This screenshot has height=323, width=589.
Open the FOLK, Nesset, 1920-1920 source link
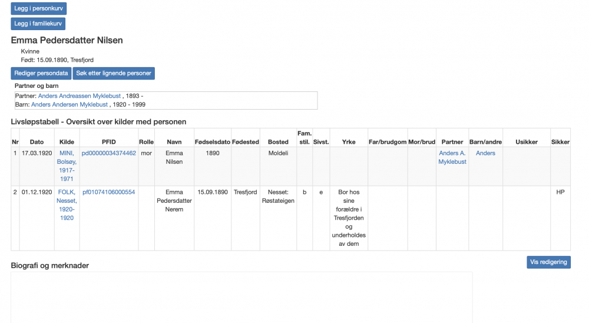(67, 205)
